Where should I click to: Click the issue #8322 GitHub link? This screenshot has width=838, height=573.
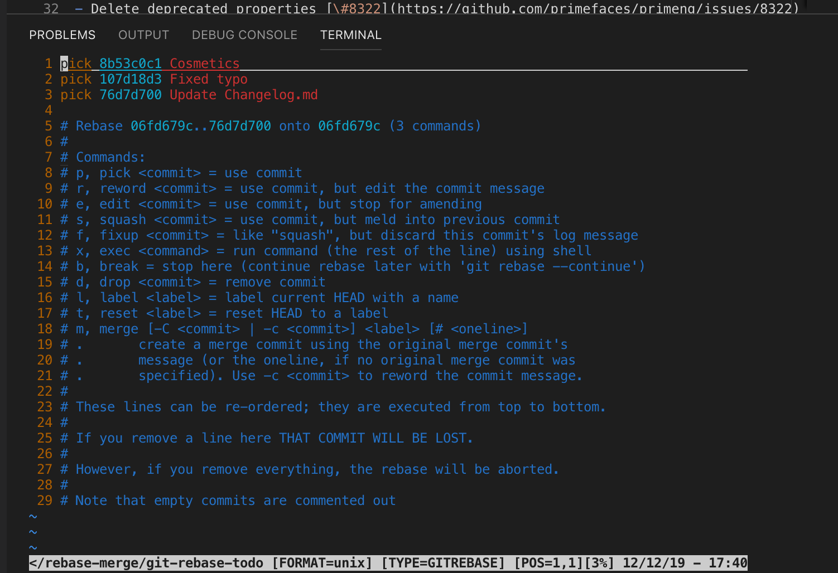[x=598, y=8]
